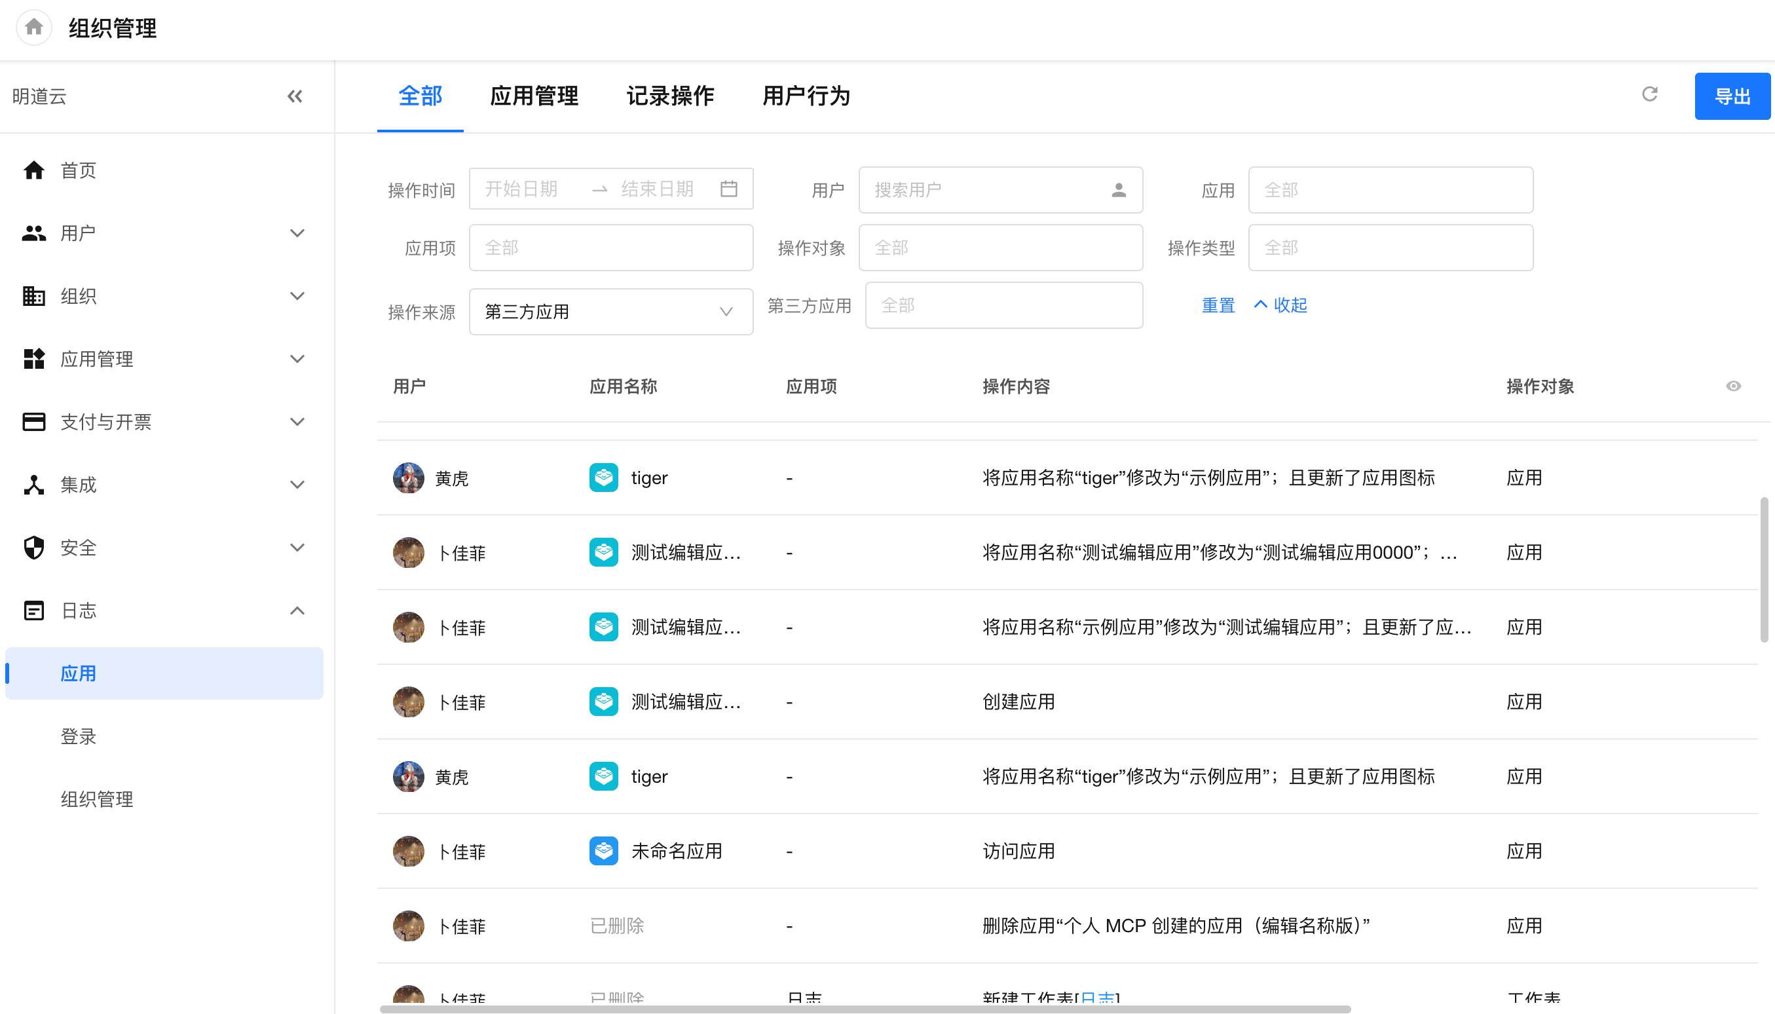Click the 重置 link to reset filters

(1218, 305)
